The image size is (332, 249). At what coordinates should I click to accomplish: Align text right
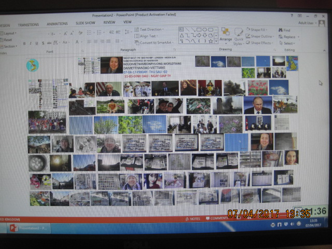click(x=102, y=41)
